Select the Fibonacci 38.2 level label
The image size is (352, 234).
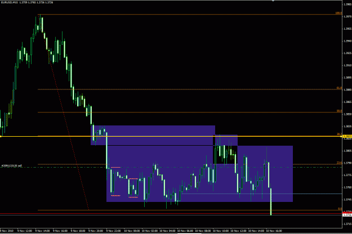tap(339, 134)
